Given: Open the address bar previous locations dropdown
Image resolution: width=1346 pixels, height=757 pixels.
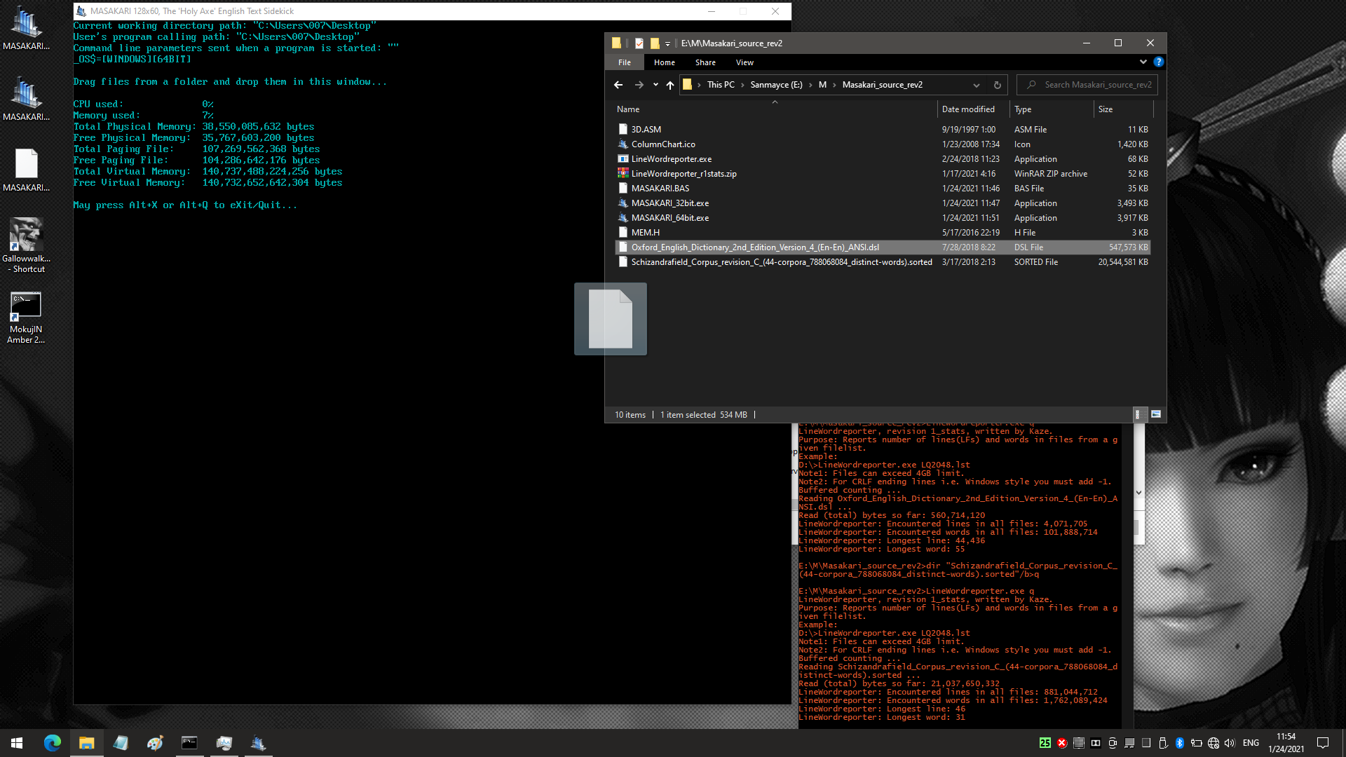Looking at the screenshot, I should [976, 85].
